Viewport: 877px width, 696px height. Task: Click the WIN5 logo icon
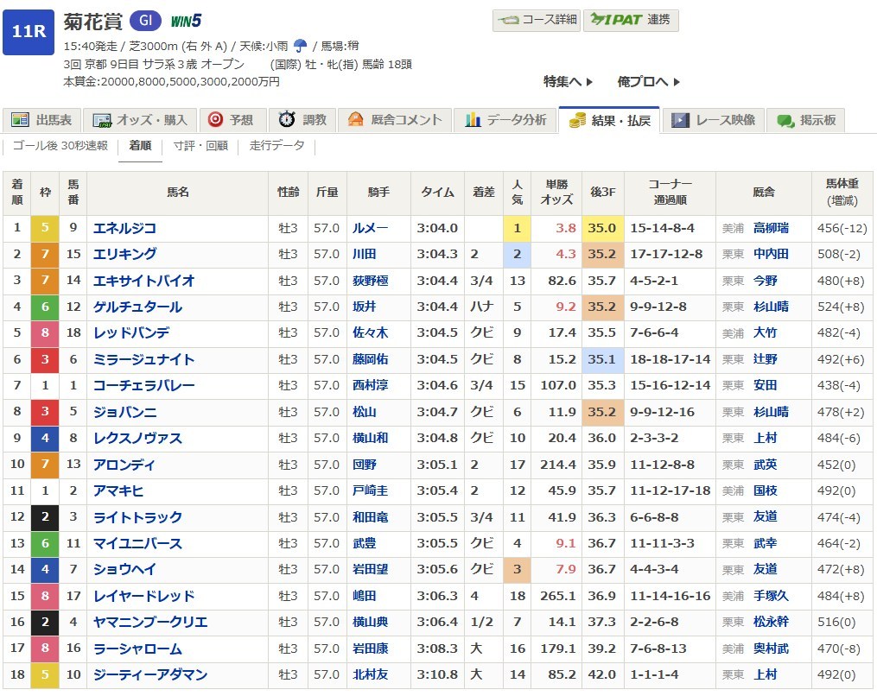pyautogui.click(x=186, y=22)
